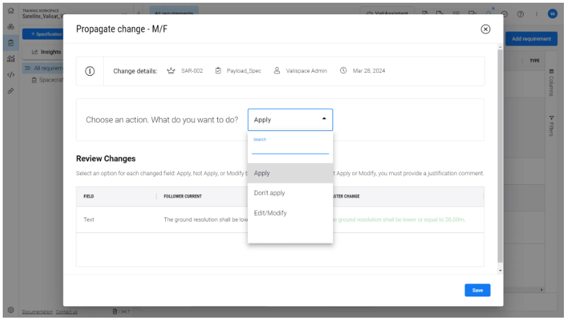Open the Insights button
The height and width of the screenshot is (319, 568).
coord(44,52)
